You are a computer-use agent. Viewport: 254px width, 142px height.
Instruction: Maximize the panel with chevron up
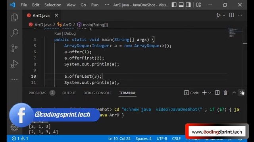tap(234, 93)
